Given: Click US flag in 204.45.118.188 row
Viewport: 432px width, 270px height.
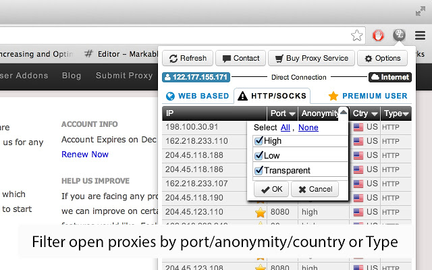Looking at the screenshot, I should [x=358, y=155].
